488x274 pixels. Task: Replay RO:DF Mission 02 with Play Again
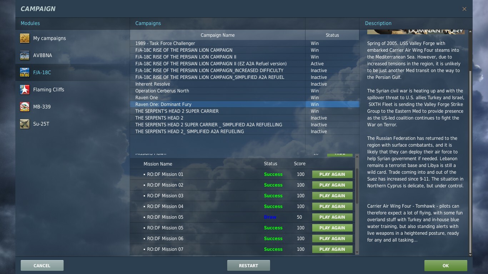(332, 185)
